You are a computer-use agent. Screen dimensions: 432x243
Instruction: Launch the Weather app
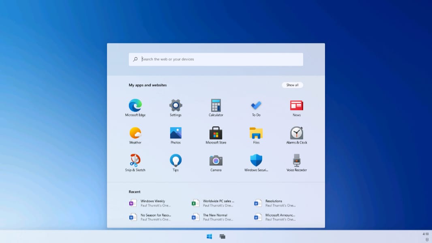click(135, 133)
